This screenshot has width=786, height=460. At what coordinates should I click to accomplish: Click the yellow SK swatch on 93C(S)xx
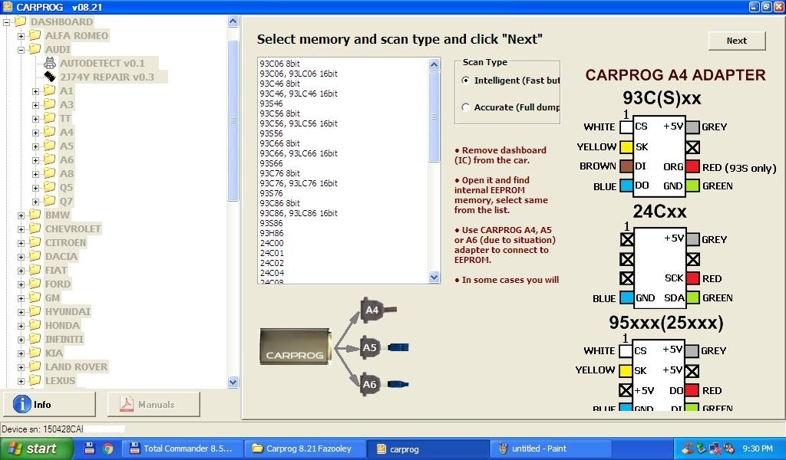coord(626,146)
